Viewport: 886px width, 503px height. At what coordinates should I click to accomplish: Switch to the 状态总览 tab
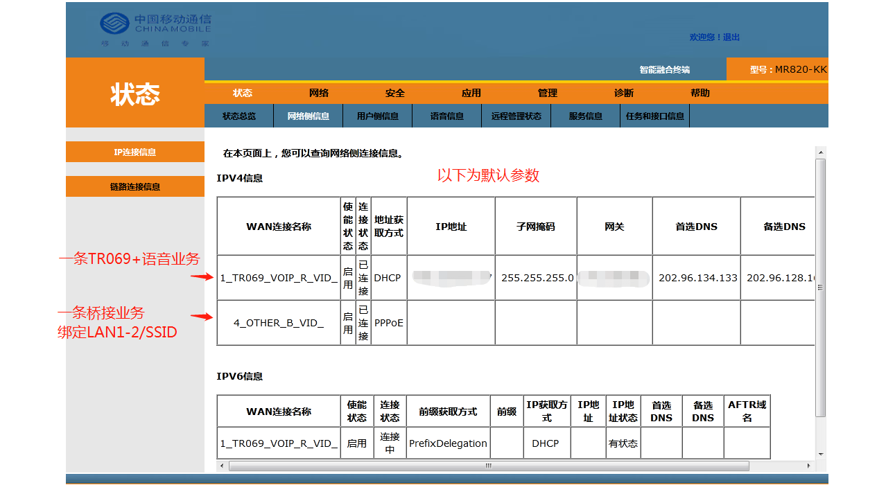pyautogui.click(x=239, y=116)
